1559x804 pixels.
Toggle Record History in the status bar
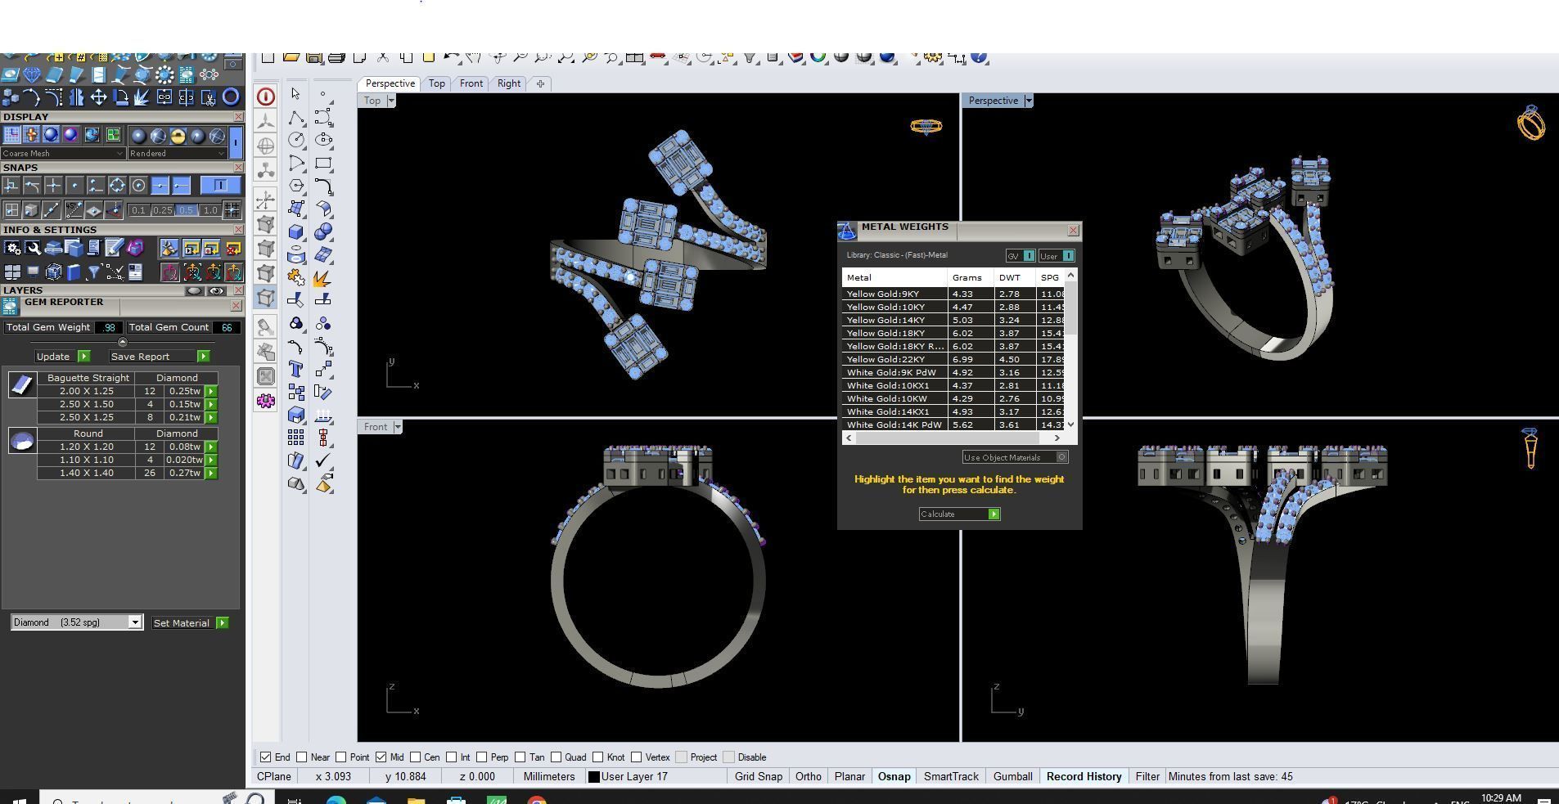[1084, 777]
